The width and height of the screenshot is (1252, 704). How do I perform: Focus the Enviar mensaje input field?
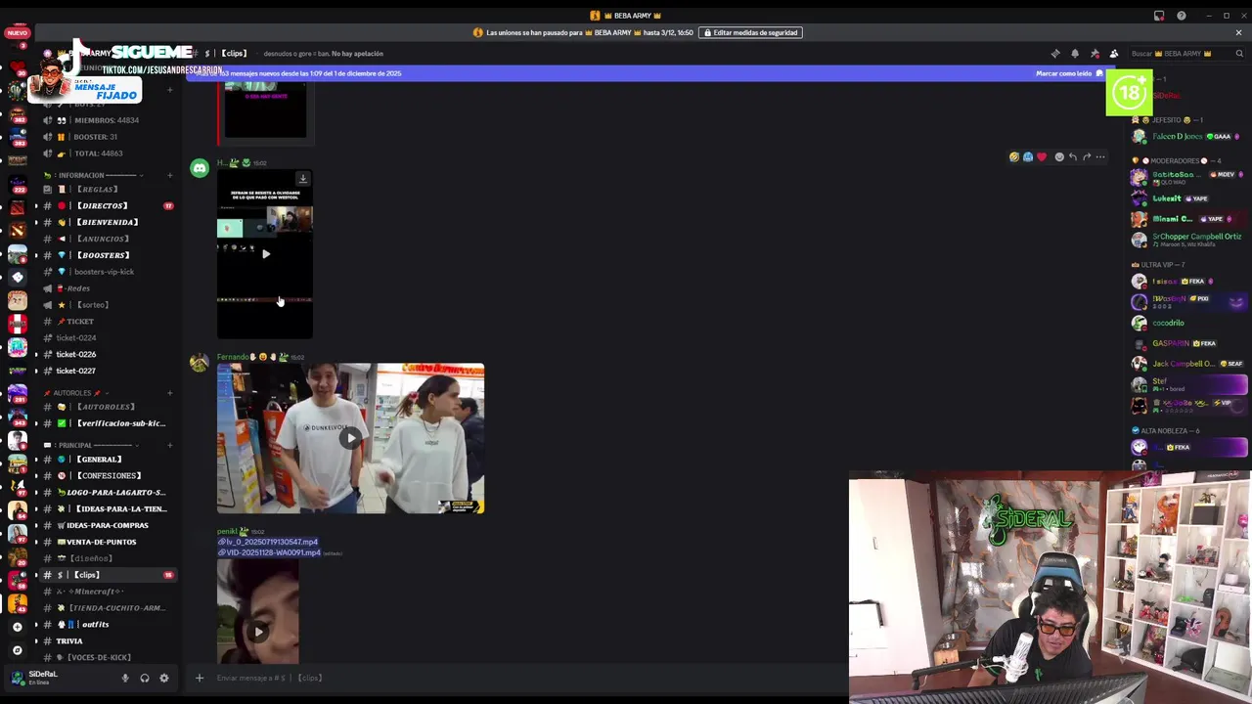click(528, 678)
